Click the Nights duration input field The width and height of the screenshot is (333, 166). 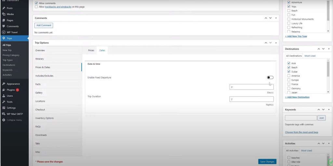point(251,99)
